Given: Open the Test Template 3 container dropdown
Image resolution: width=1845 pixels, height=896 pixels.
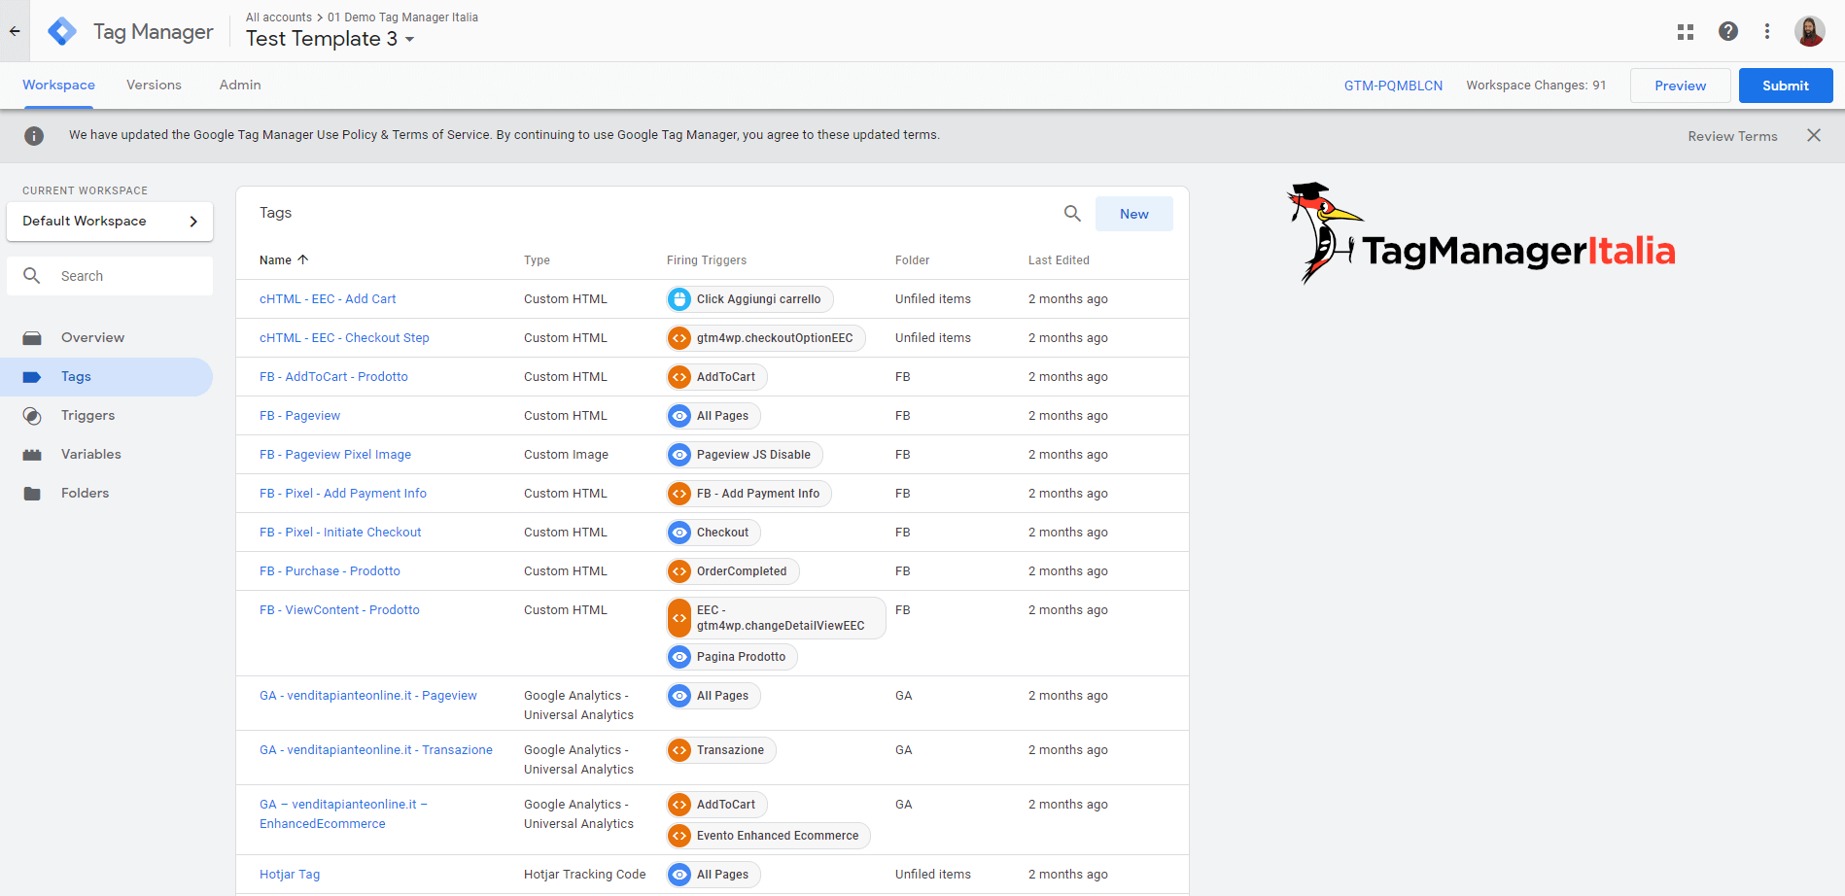Looking at the screenshot, I should (331, 39).
